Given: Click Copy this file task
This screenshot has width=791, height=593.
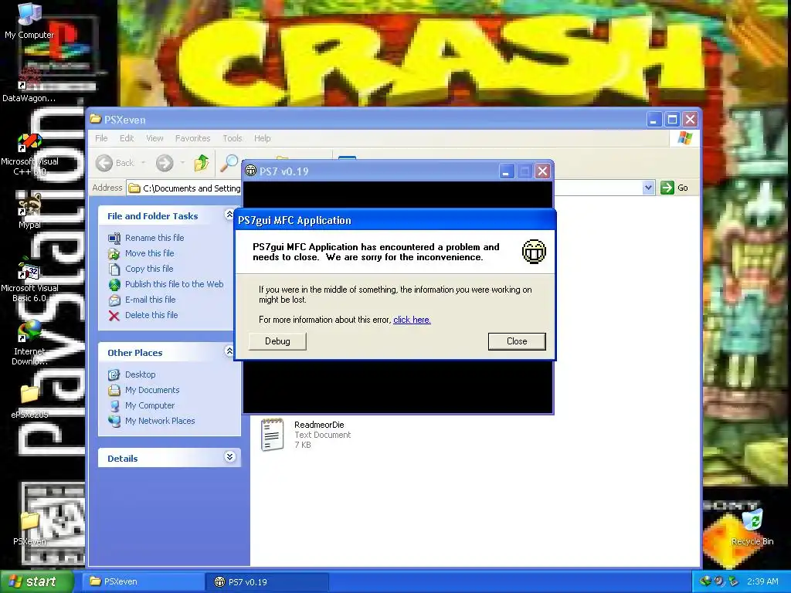Looking at the screenshot, I should point(149,269).
